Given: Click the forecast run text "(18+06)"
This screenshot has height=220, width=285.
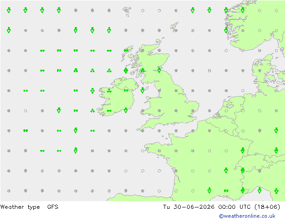Looking at the screenshot, I should tap(267, 207).
